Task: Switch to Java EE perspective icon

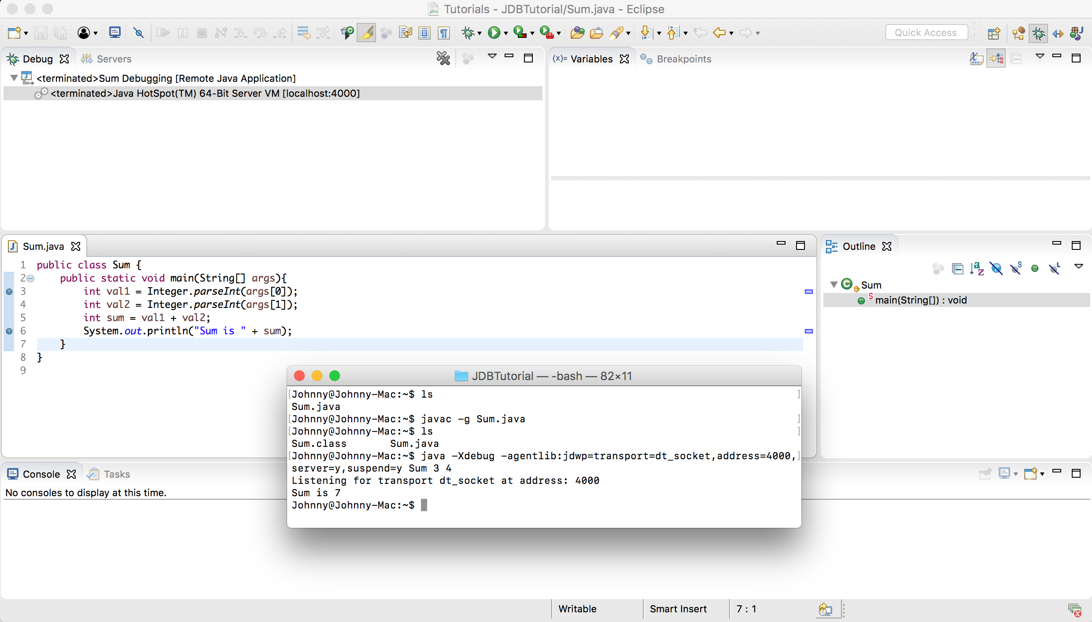Action: coord(1018,33)
